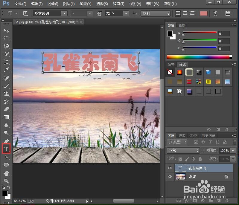Select the History Brush tool
The image size is (239, 205).
pyautogui.click(x=6, y=102)
